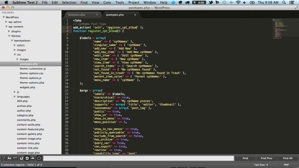
Task: Open theme-options.php file
Action: click(32, 83)
